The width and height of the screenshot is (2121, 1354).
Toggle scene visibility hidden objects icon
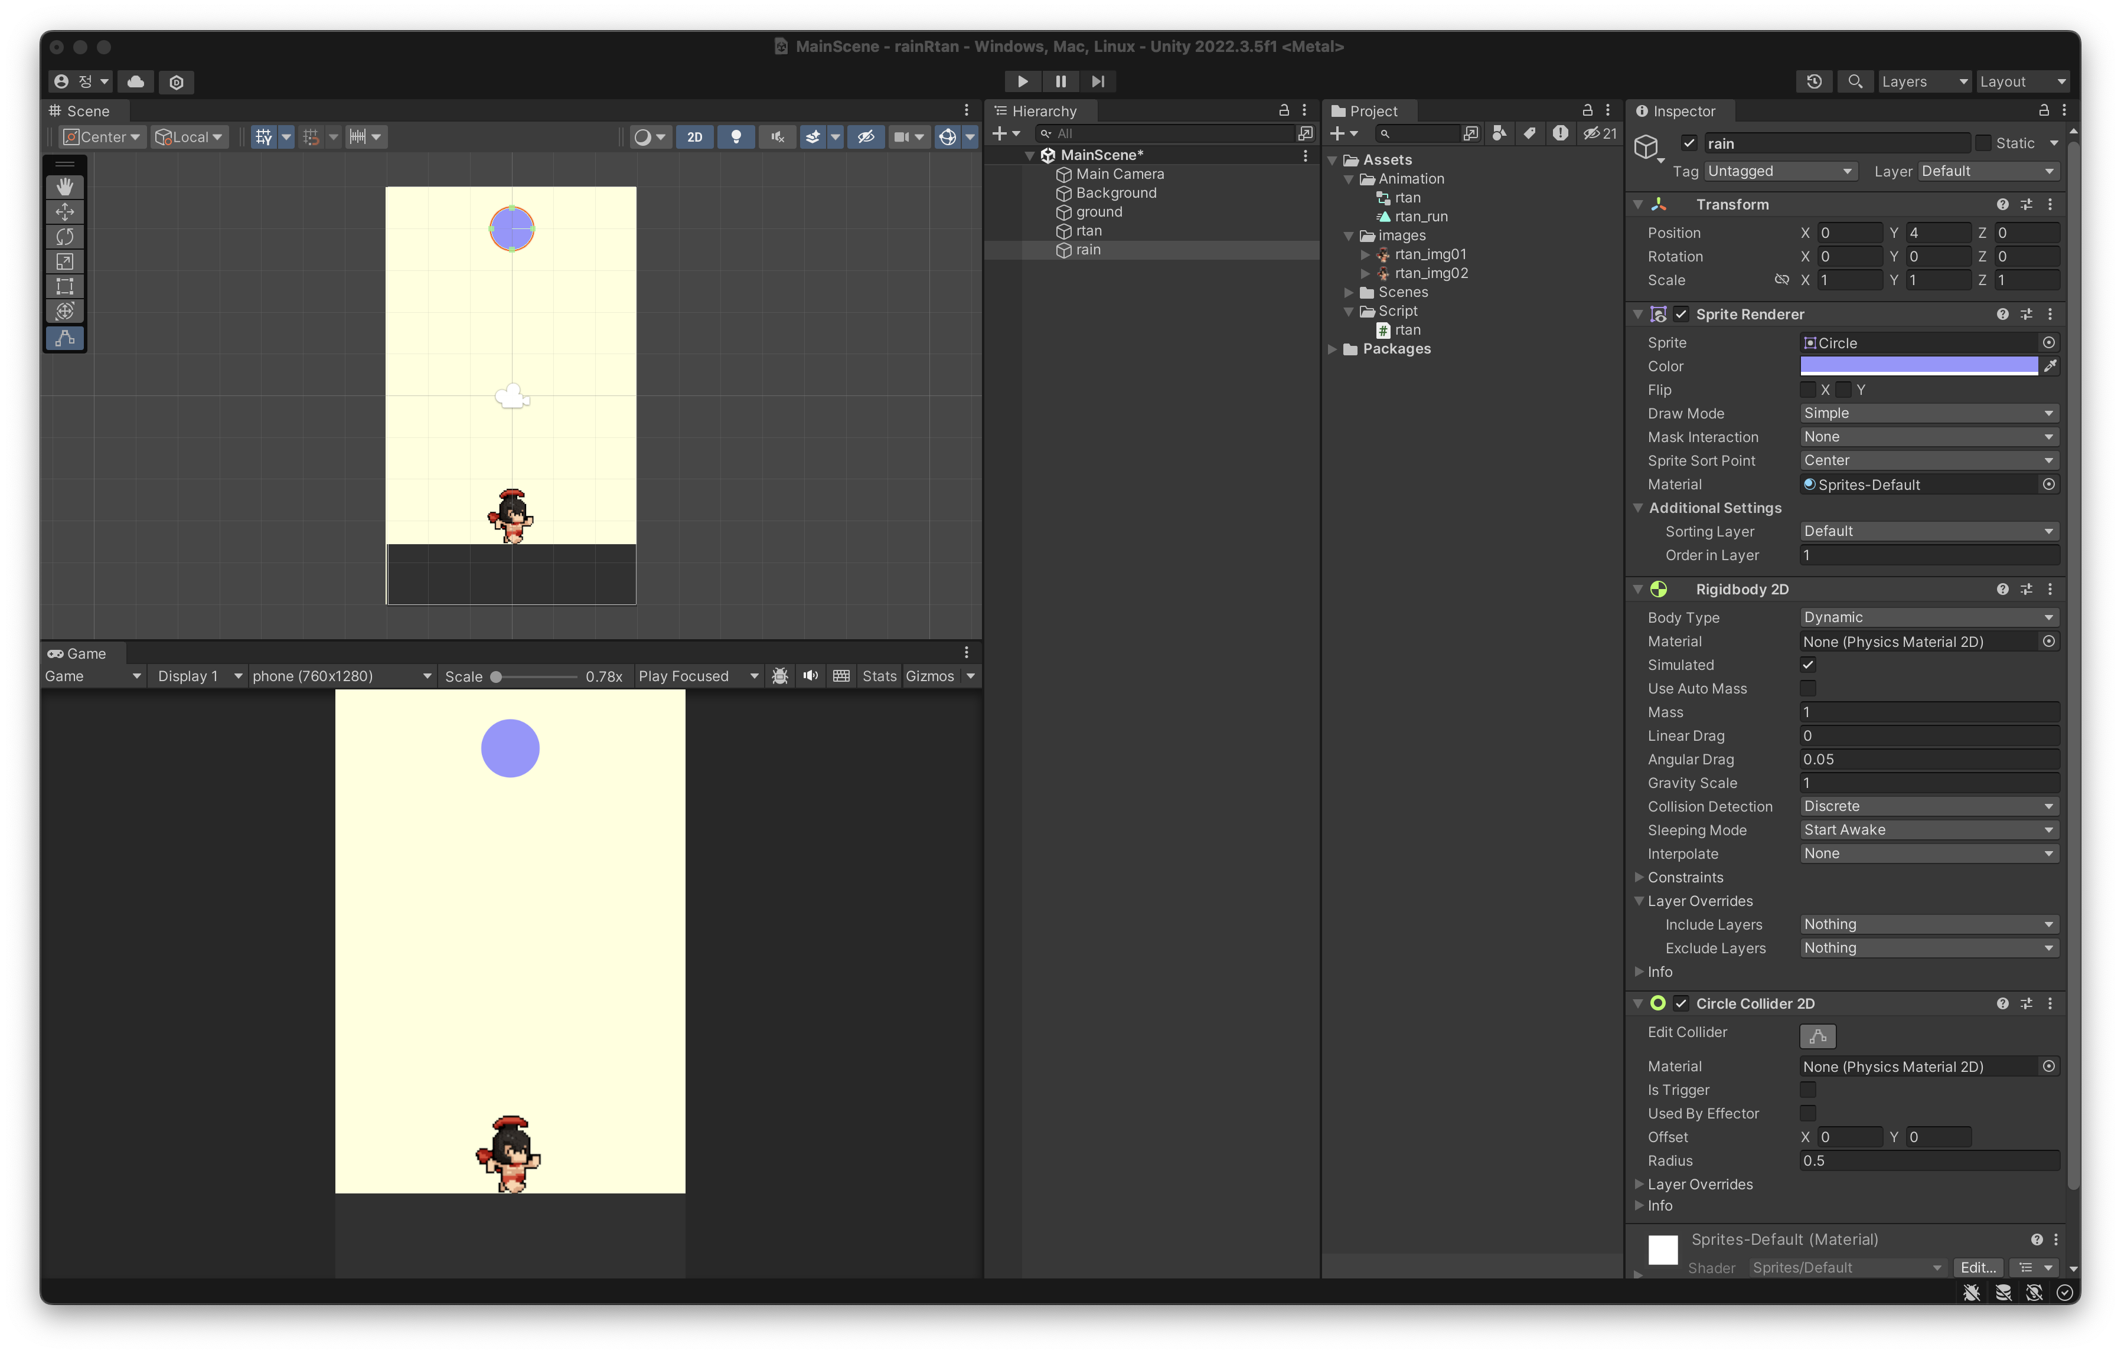(866, 136)
